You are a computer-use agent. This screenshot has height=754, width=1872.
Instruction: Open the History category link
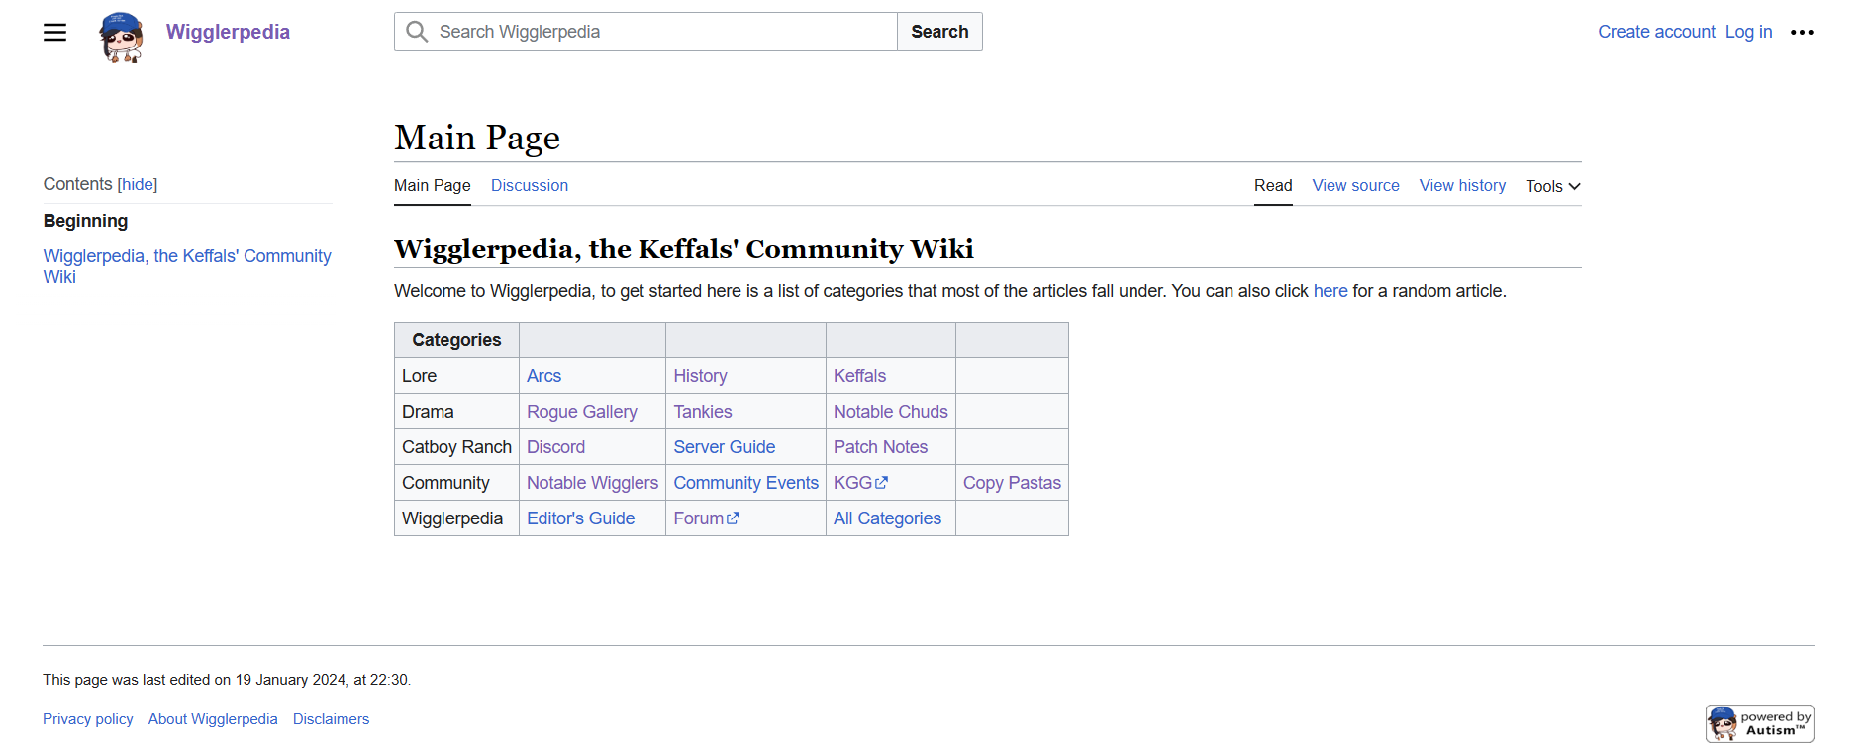point(700,376)
